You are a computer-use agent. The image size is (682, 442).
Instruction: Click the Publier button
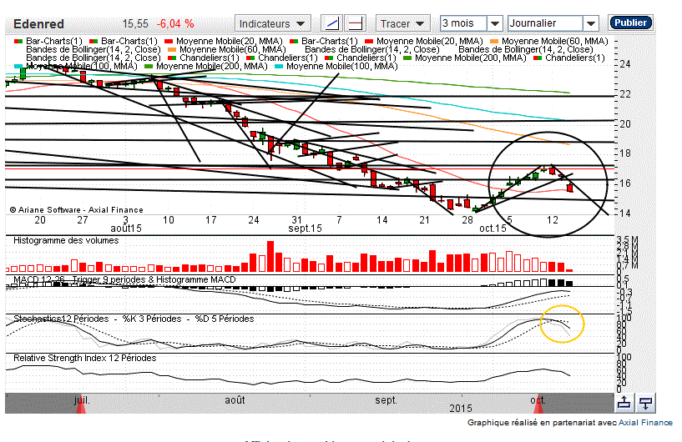(630, 23)
